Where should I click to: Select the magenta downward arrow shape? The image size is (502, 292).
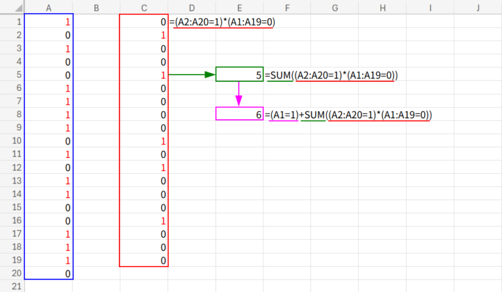point(239,94)
